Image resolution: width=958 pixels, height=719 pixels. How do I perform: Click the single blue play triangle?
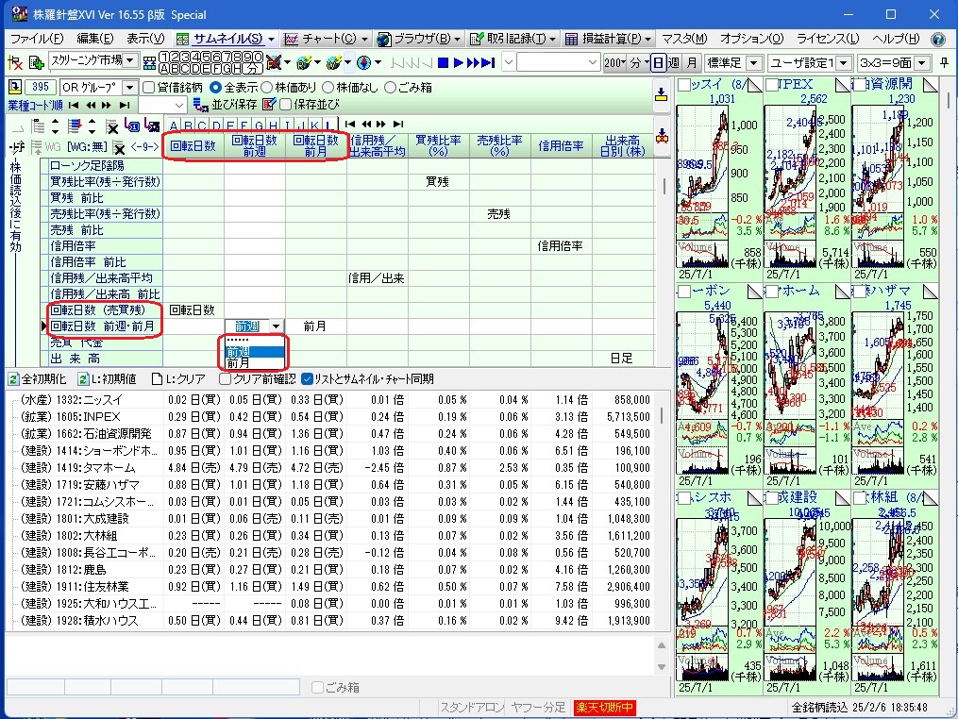click(458, 62)
